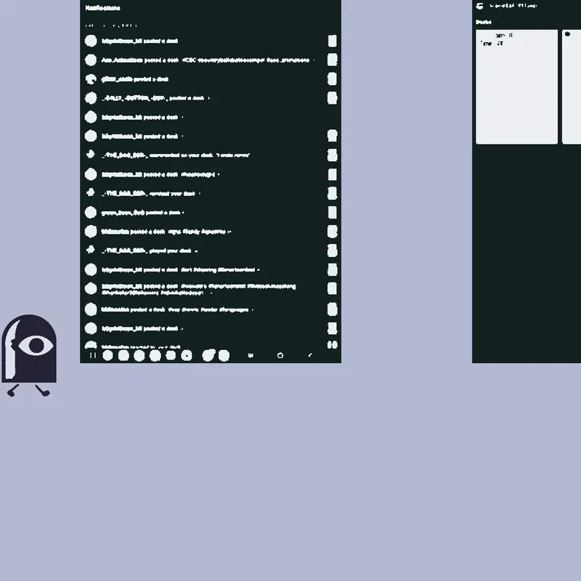The height and width of the screenshot is (581, 581).
Task: Open thumbnail of topmost notification row
Action: pos(333,41)
